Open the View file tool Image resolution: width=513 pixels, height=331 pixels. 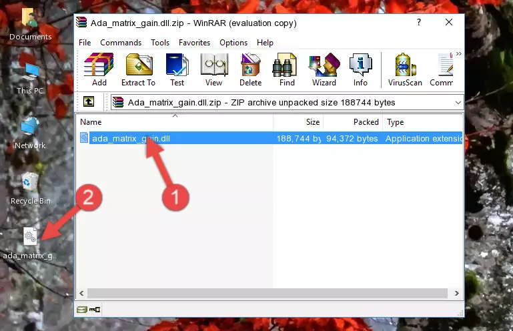[214, 69]
